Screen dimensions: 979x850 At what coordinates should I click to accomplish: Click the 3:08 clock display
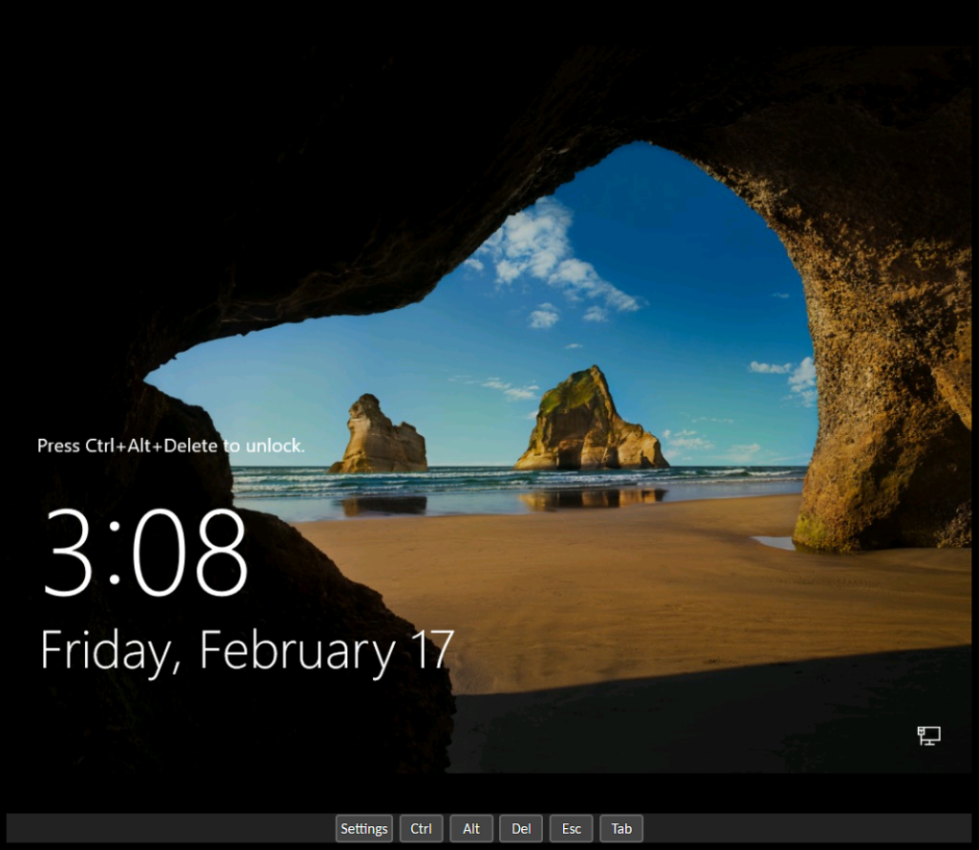145,553
